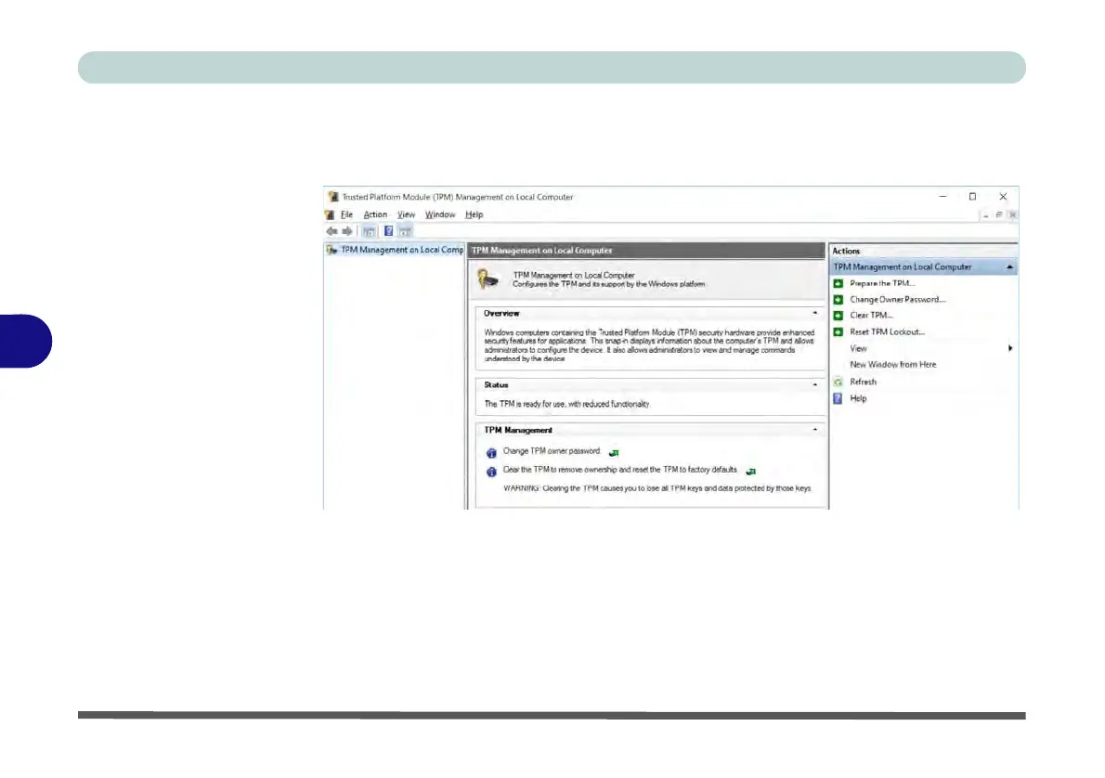The width and height of the screenshot is (1105, 778).
Task: Click the blue Help toolbar icon
Action: coord(388,231)
